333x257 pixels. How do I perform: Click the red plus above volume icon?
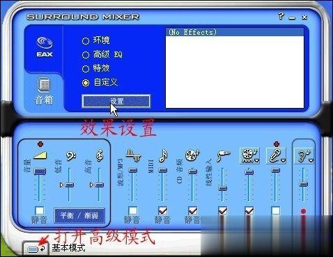pos(40,144)
